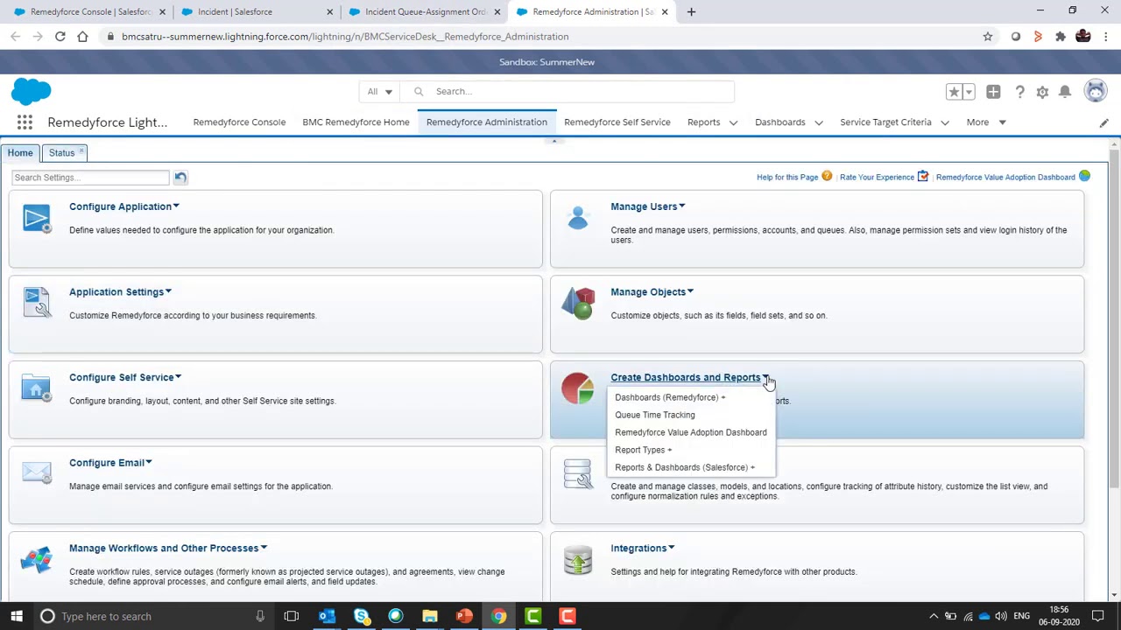
Task: Click the Configure Email envelope icon
Action: pyautogui.click(x=37, y=472)
